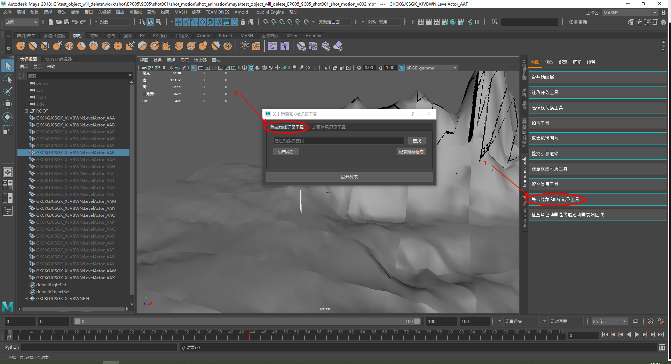
Task: Click the save scene floppy disk icon
Action: pyautogui.click(x=66, y=22)
